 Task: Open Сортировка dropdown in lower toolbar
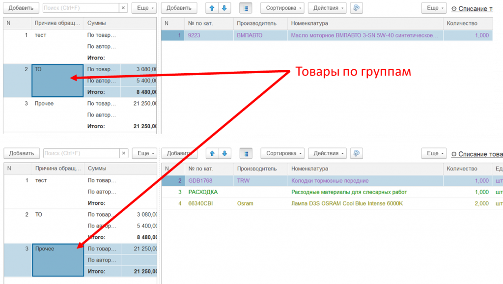pyautogui.click(x=282, y=153)
